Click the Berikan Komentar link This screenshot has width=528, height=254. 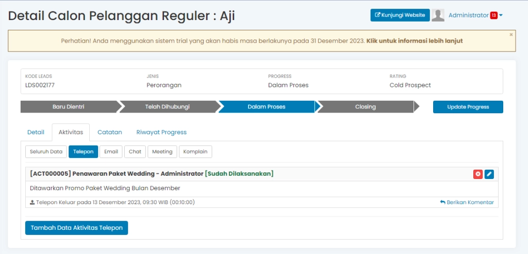pyautogui.click(x=467, y=203)
